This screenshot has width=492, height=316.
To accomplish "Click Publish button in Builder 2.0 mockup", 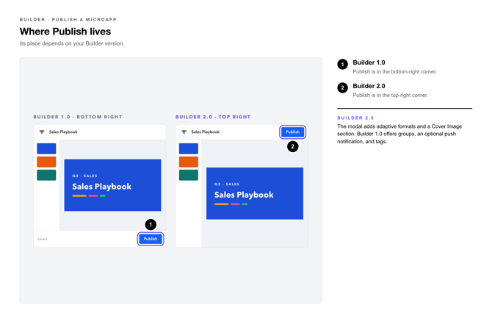I will [x=292, y=132].
